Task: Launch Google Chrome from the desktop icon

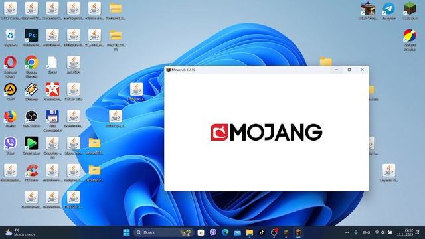Action: tap(31, 62)
